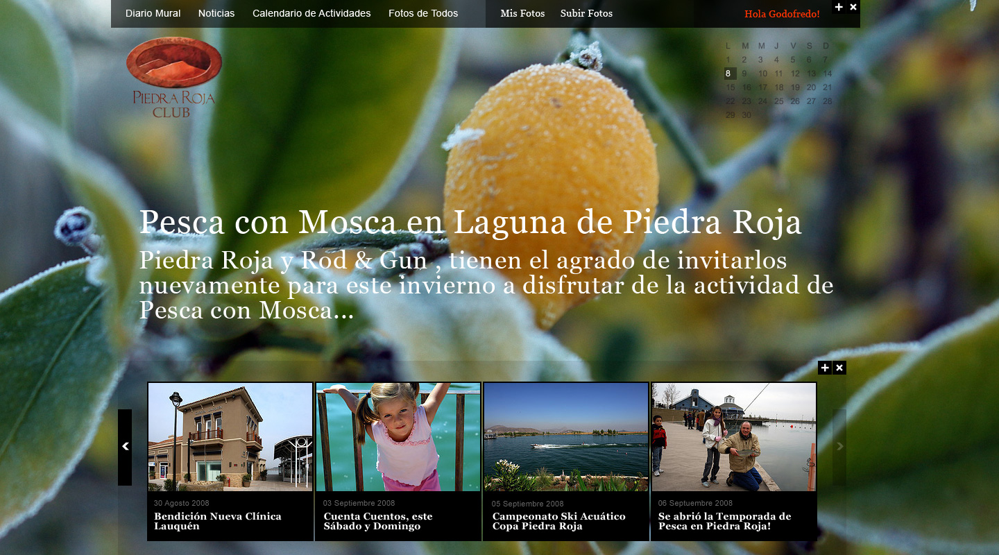
Task: Expand the top panel with plus icon
Action: [x=839, y=7]
